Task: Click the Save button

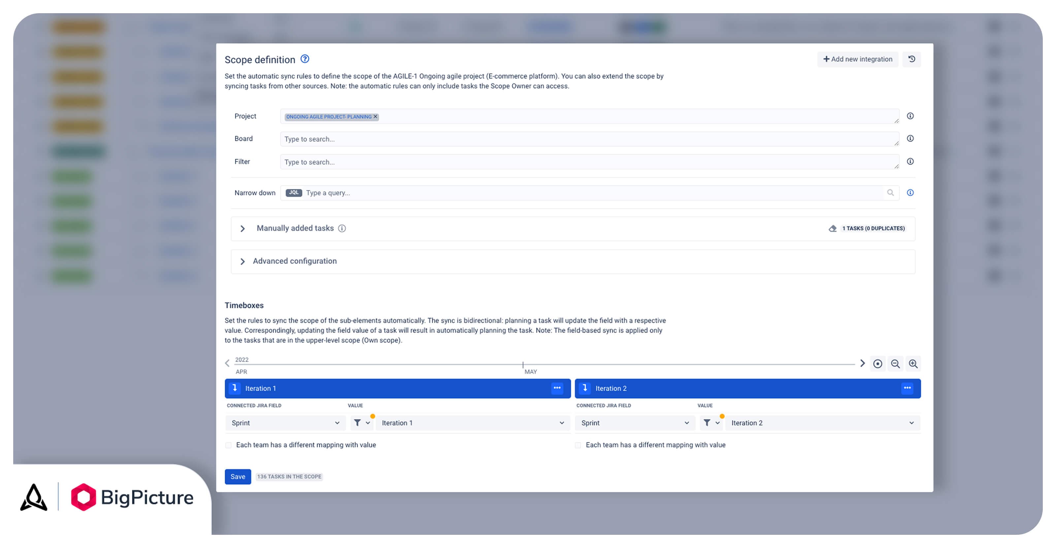Action: (238, 477)
